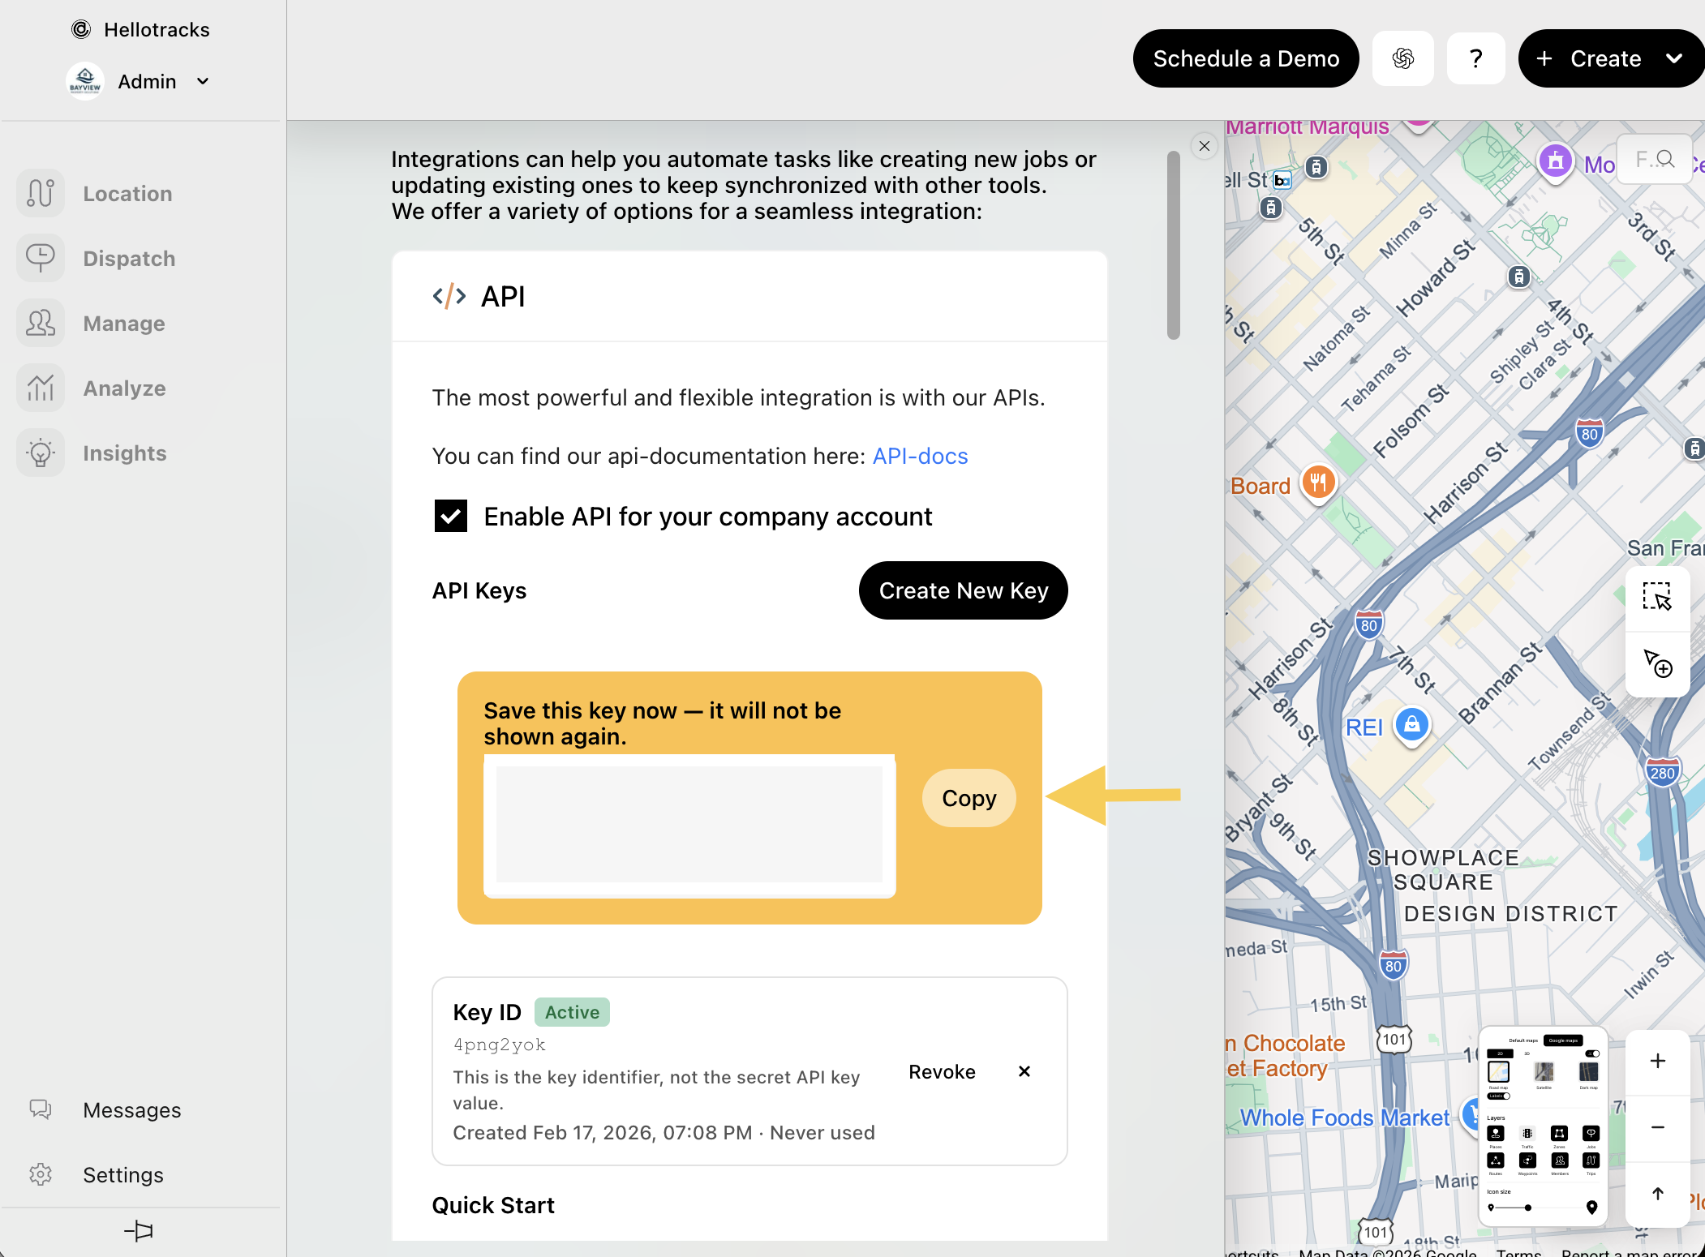Viewport: 1705px width, 1257px height.
Task: Collapse the sidebar with pin icon
Action: click(140, 1231)
